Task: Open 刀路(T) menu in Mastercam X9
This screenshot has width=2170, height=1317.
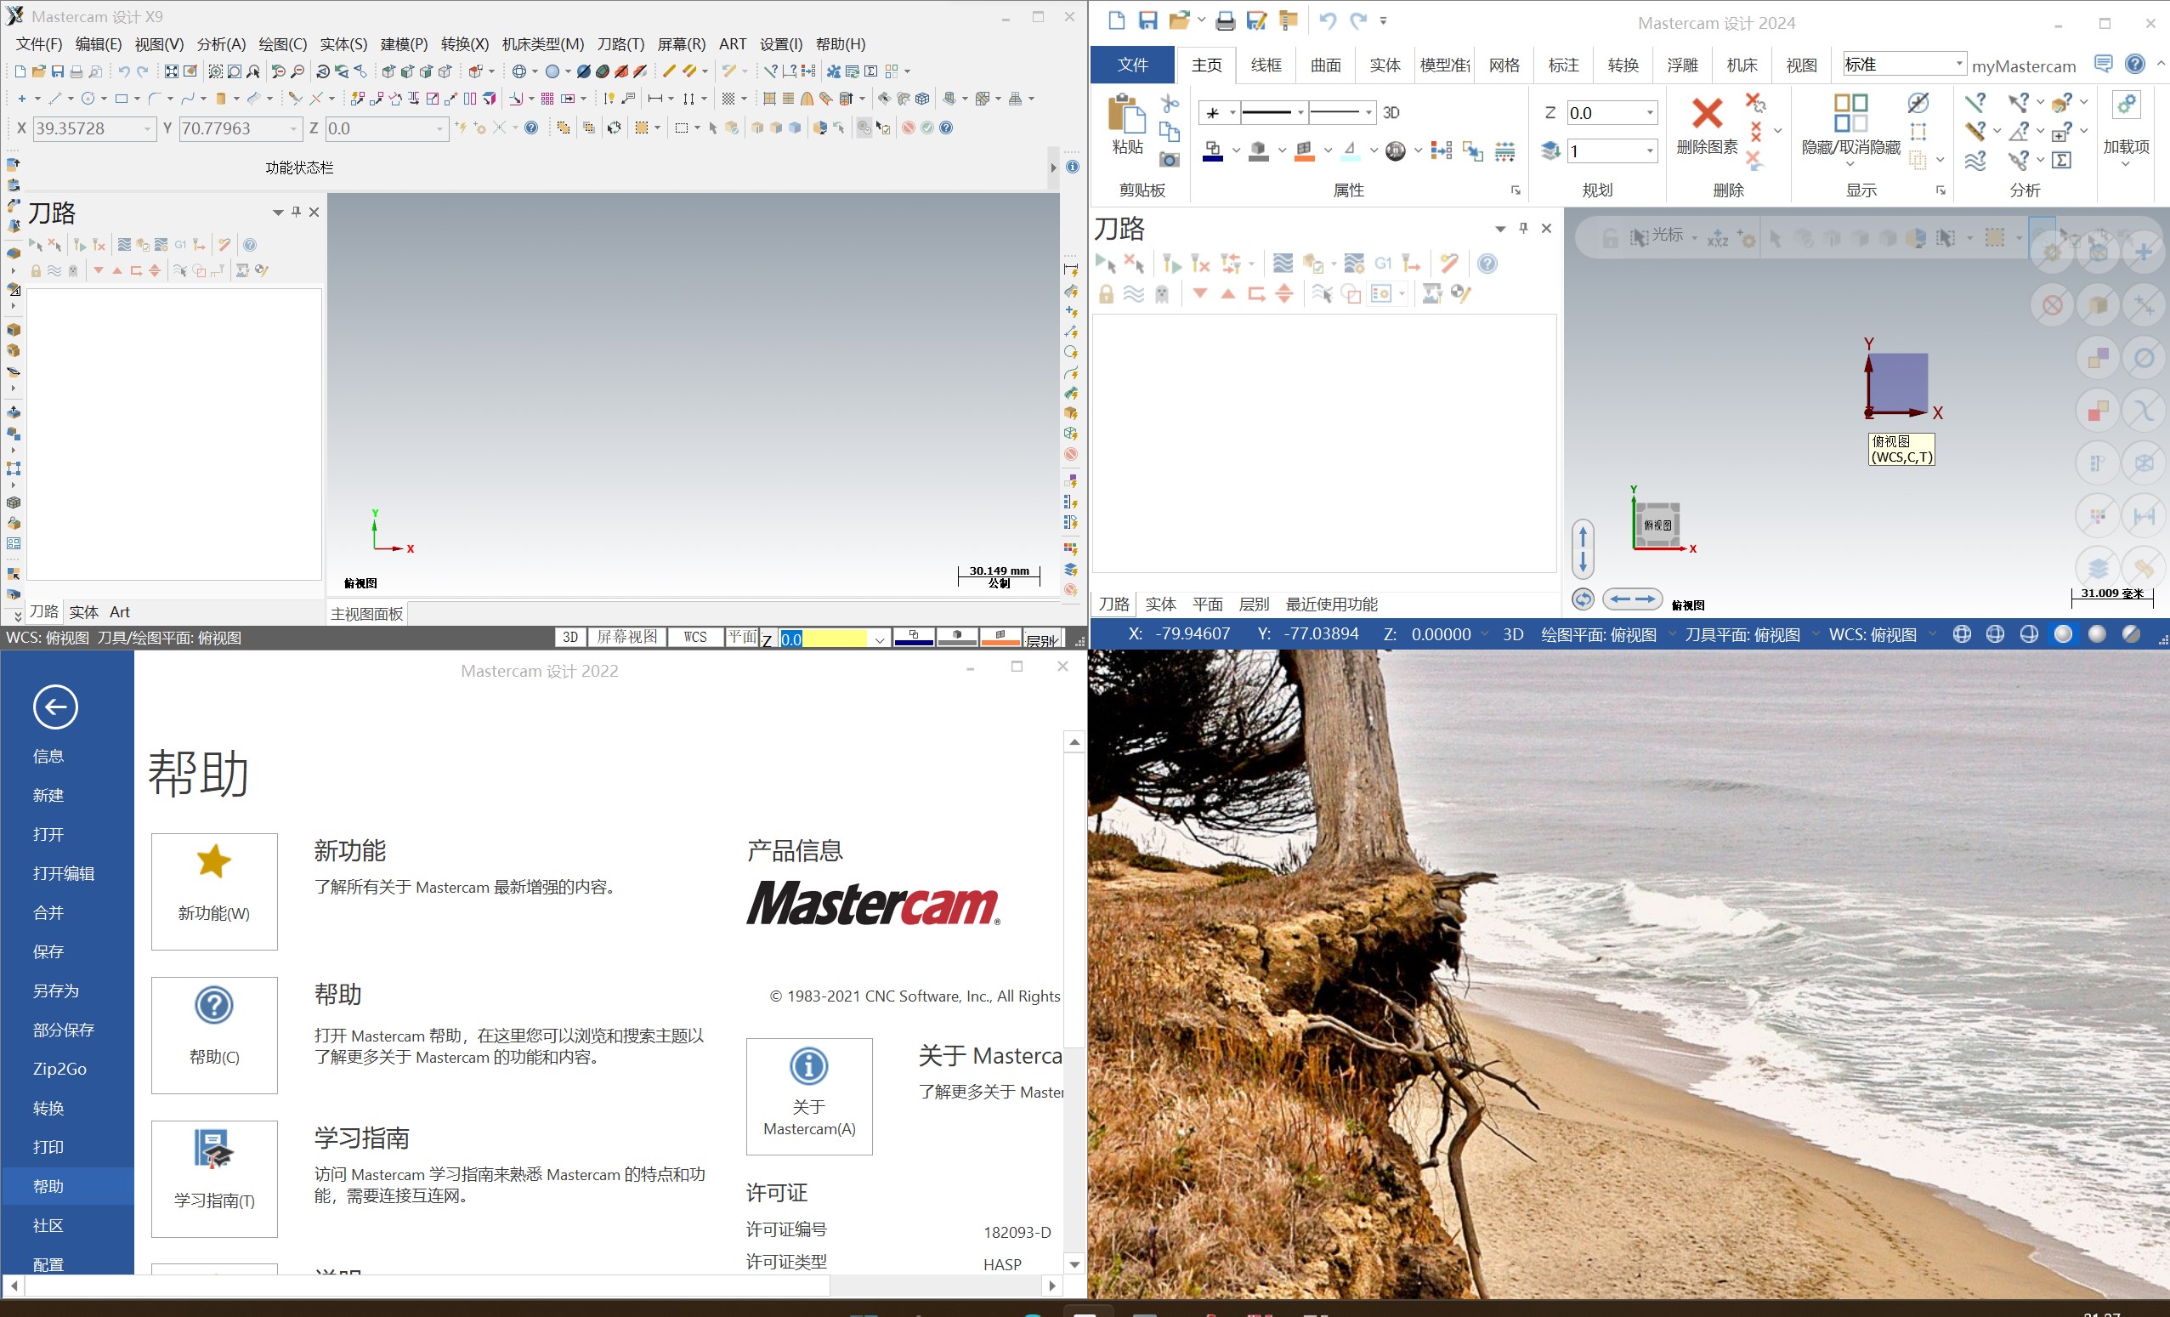Action: [x=620, y=44]
